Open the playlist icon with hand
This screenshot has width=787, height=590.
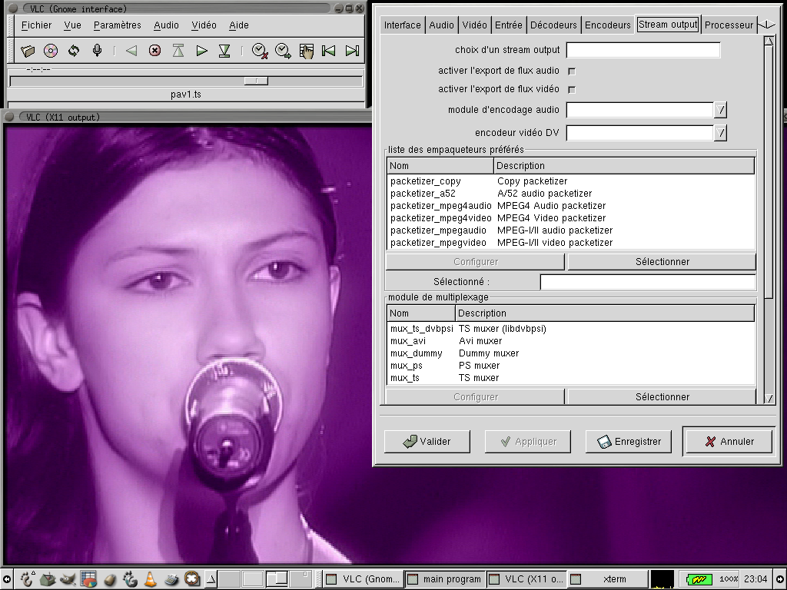[306, 51]
